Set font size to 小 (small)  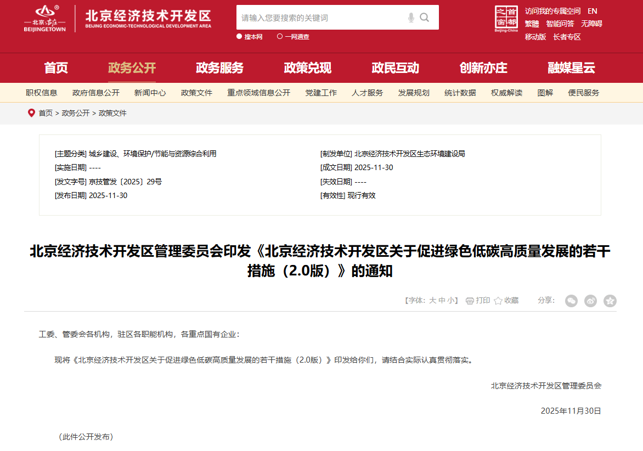tap(450, 301)
